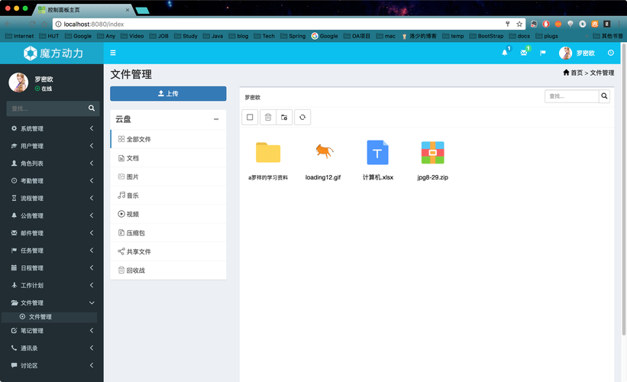Select the 控制面板主页 browser tab
627x382 pixels.
click(x=83, y=10)
